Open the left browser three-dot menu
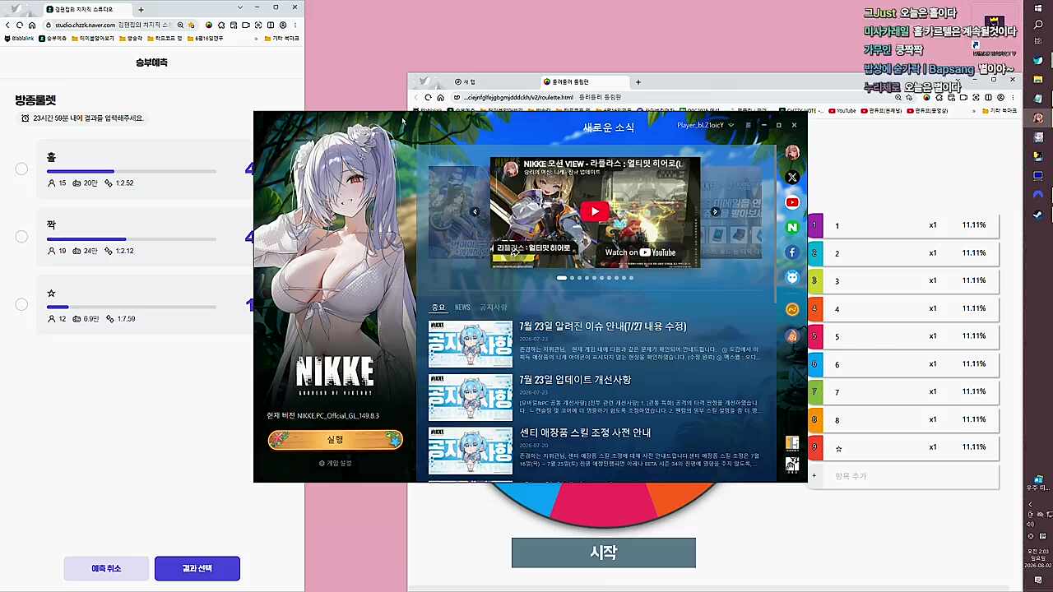Screen dimensions: 1053x592 coord(296,25)
